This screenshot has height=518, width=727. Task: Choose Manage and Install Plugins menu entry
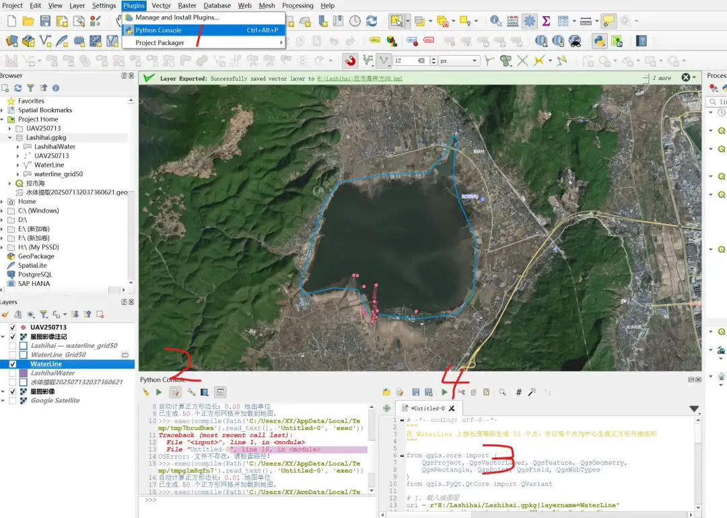click(x=177, y=17)
